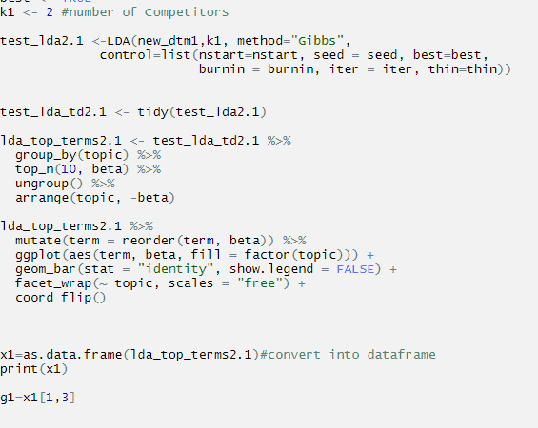Click the ungroup() line
This screenshot has width=538, height=428.
click(65, 184)
